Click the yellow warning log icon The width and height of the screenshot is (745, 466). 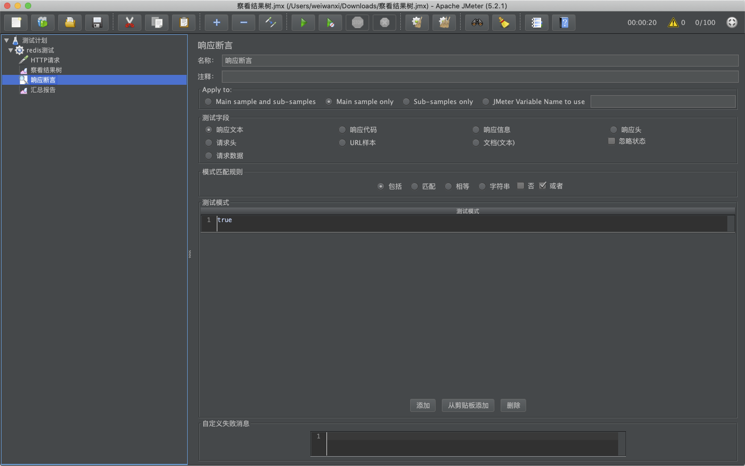pyautogui.click(x=673, y=22)
